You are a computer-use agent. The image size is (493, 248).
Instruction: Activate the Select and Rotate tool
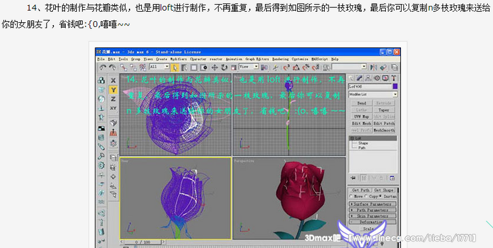pos(224,67)
